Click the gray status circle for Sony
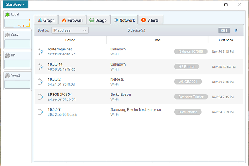 (x=7, y=35)
